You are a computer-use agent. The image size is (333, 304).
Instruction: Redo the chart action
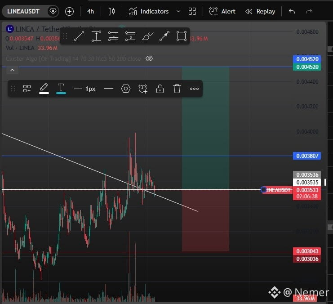tap(309, 11)
